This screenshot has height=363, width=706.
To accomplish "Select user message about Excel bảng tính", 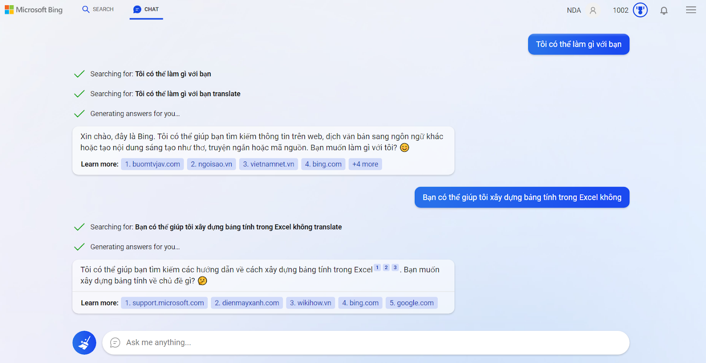I will [522, 197].
